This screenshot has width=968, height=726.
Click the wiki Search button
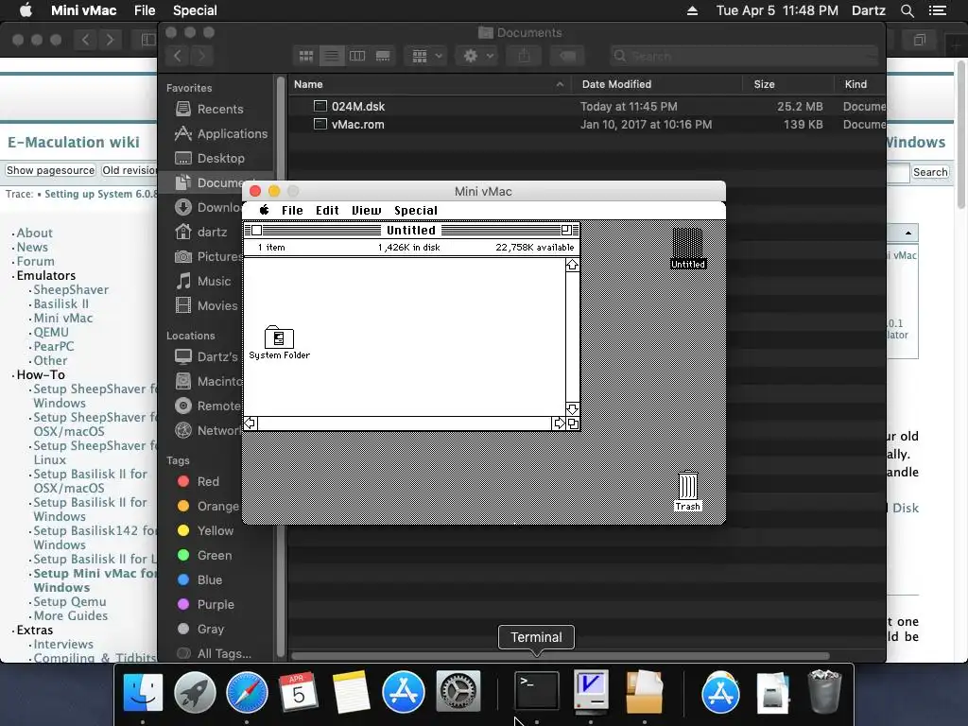(930, 172)
